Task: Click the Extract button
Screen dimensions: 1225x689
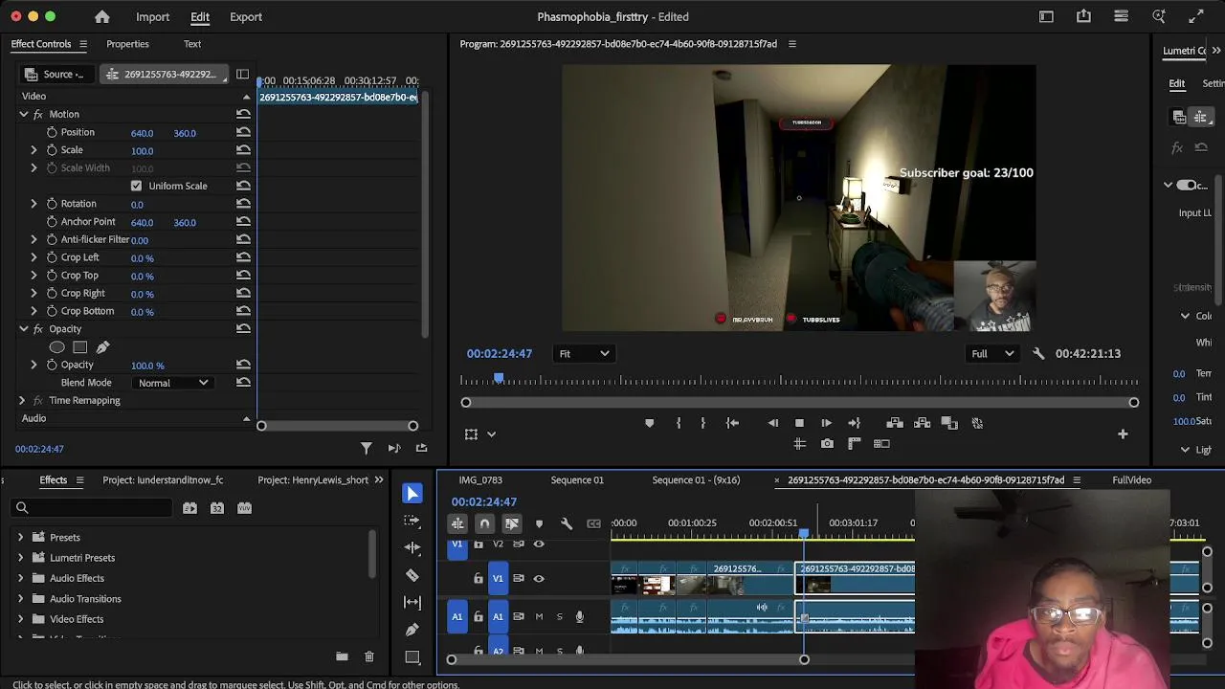Action: pyautogui.click(x=922, y=423)
